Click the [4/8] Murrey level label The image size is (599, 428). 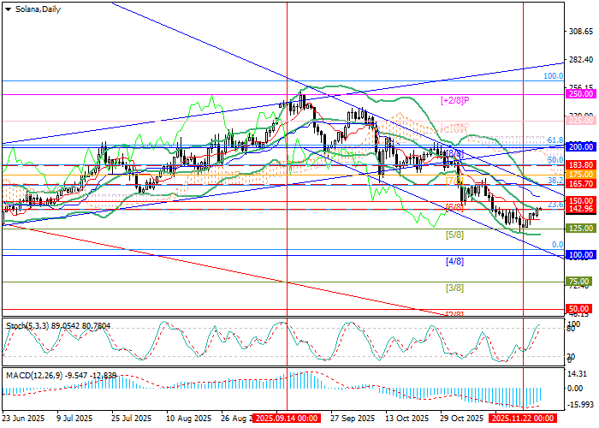click(454, 261)
